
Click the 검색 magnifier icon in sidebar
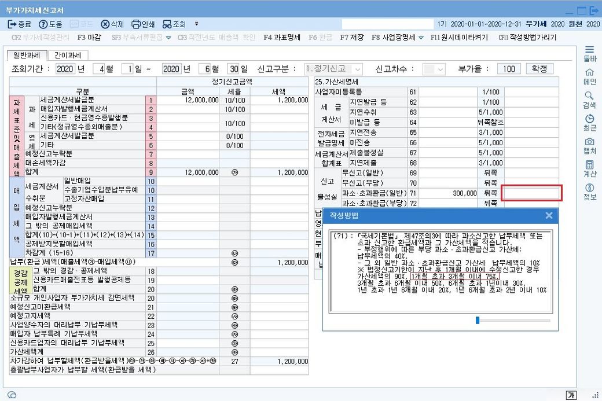point(589,95)
